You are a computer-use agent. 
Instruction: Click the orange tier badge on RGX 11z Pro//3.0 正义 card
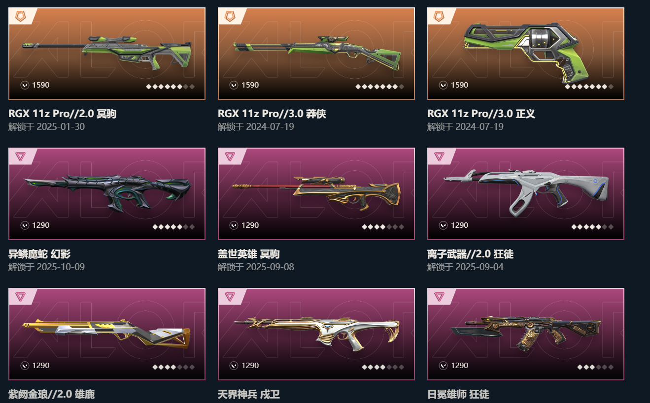click(x=439, y=16)
